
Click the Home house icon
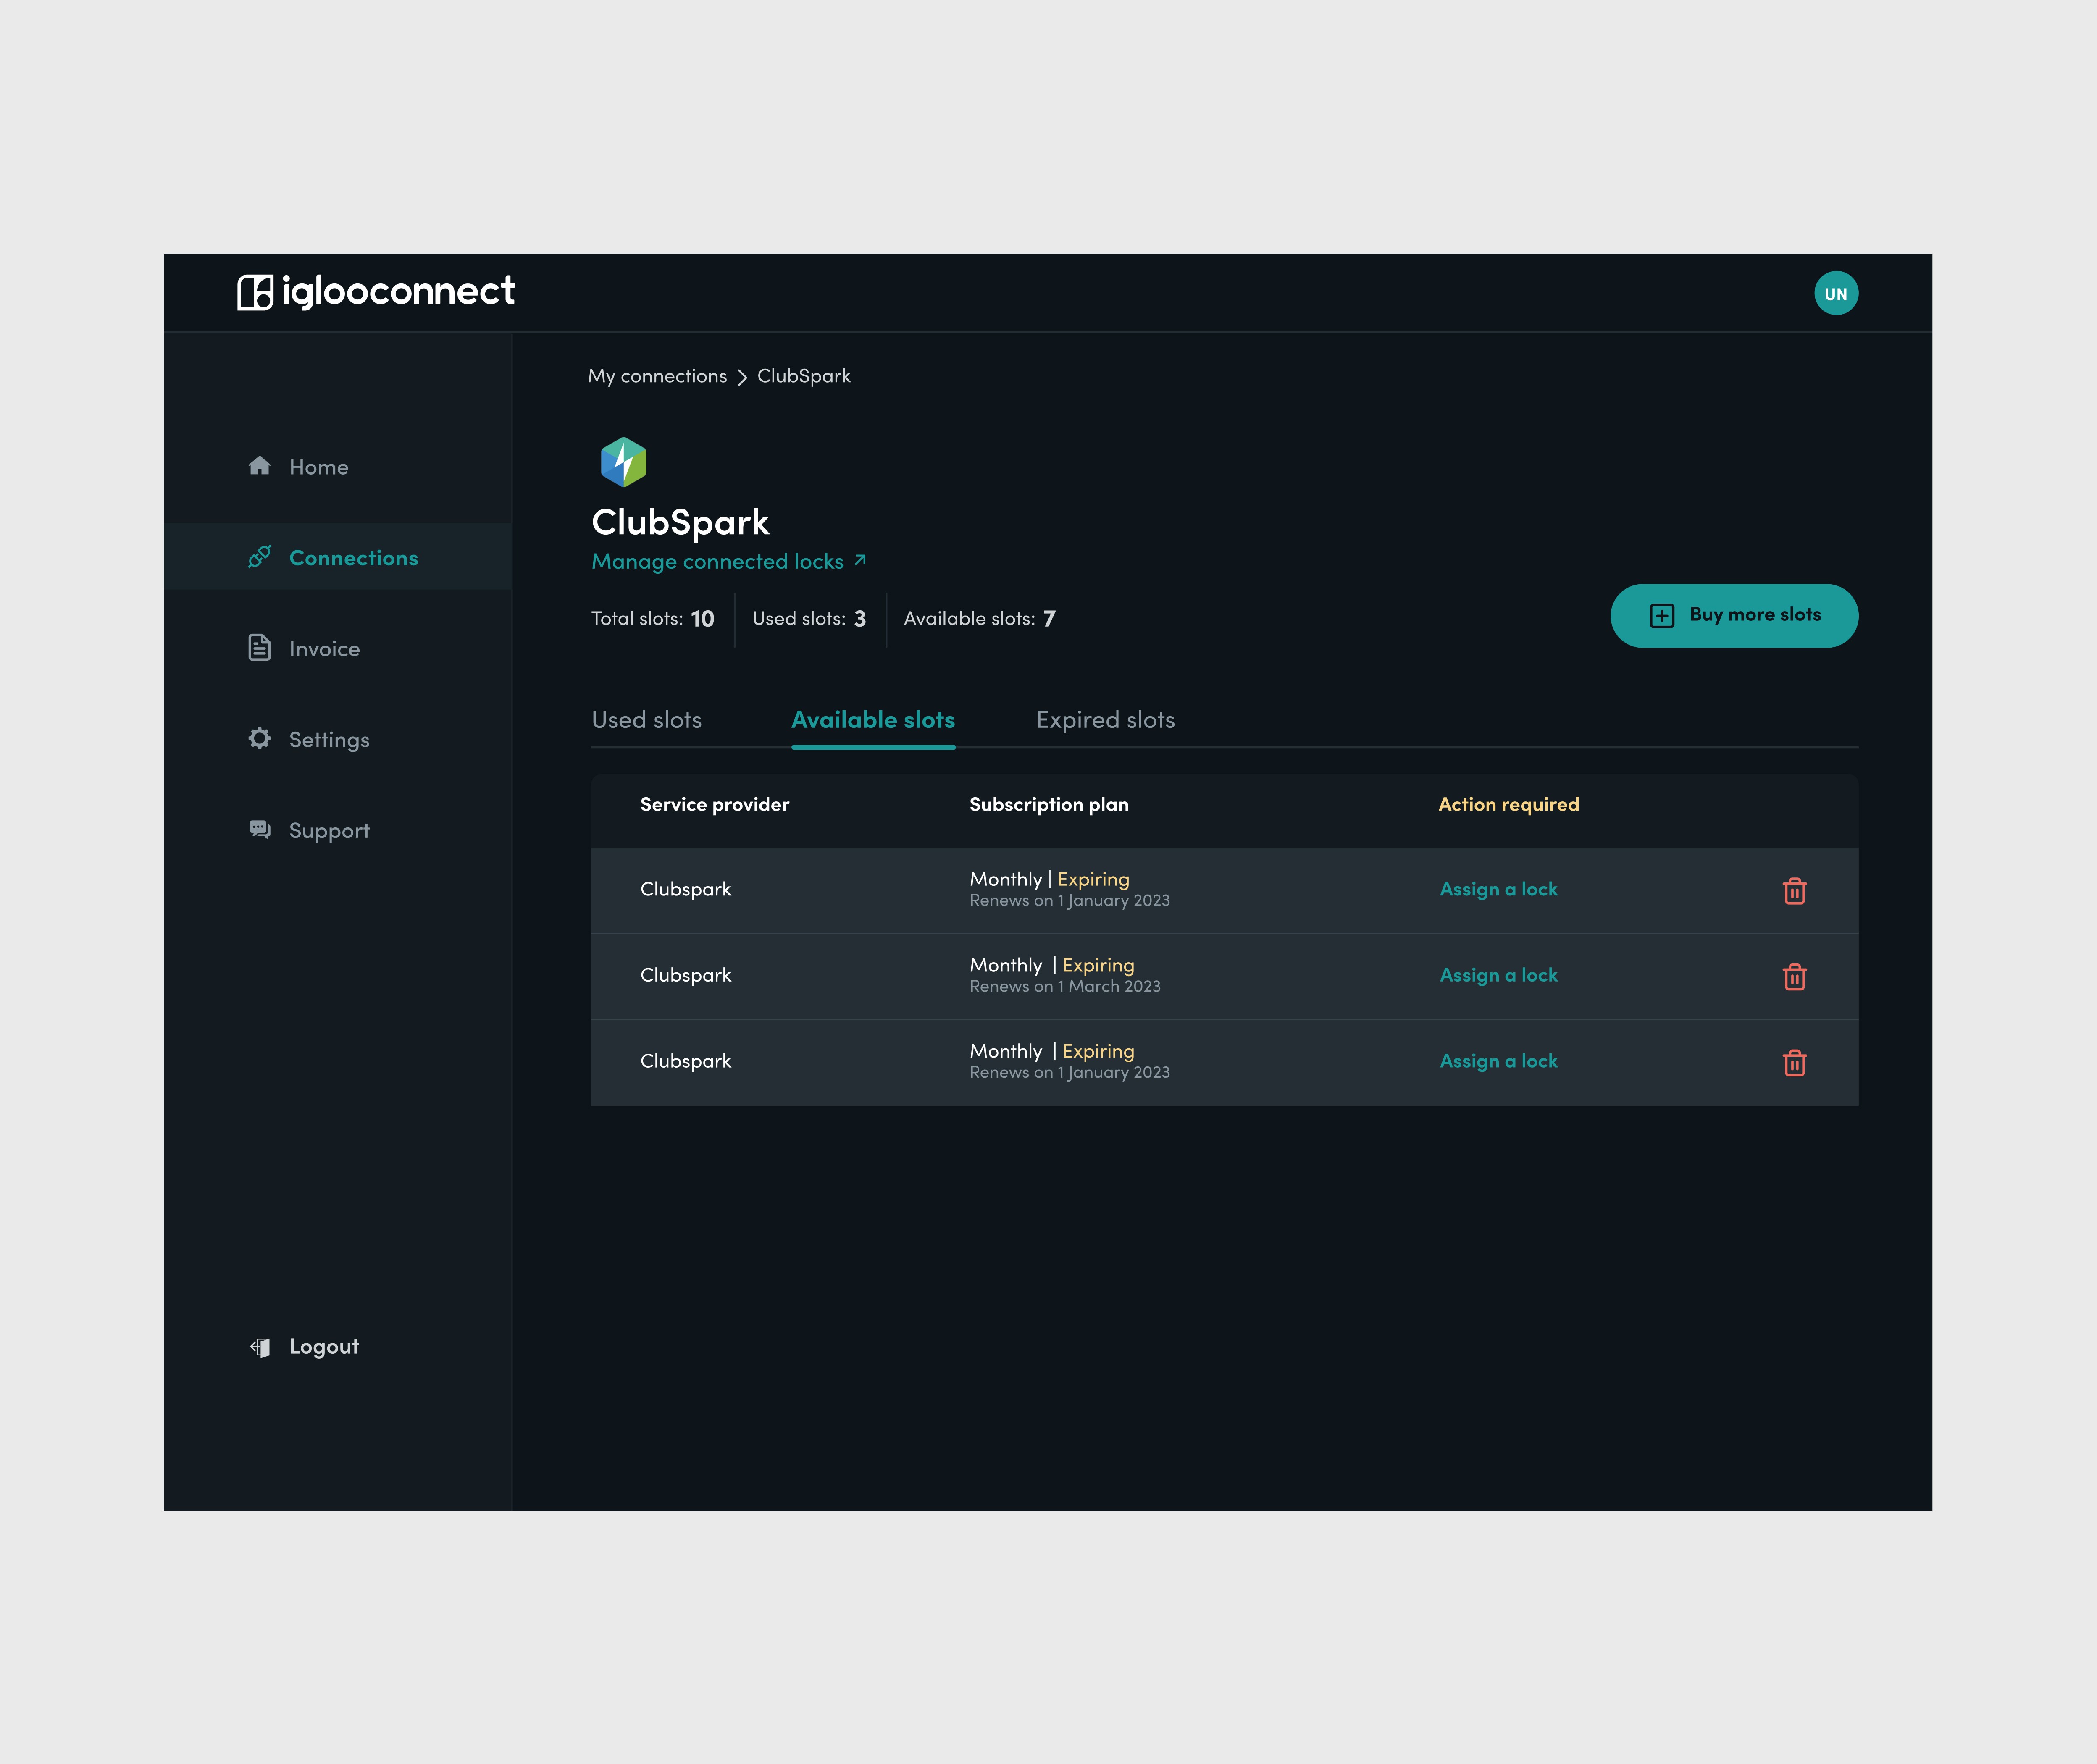point(260,466)
